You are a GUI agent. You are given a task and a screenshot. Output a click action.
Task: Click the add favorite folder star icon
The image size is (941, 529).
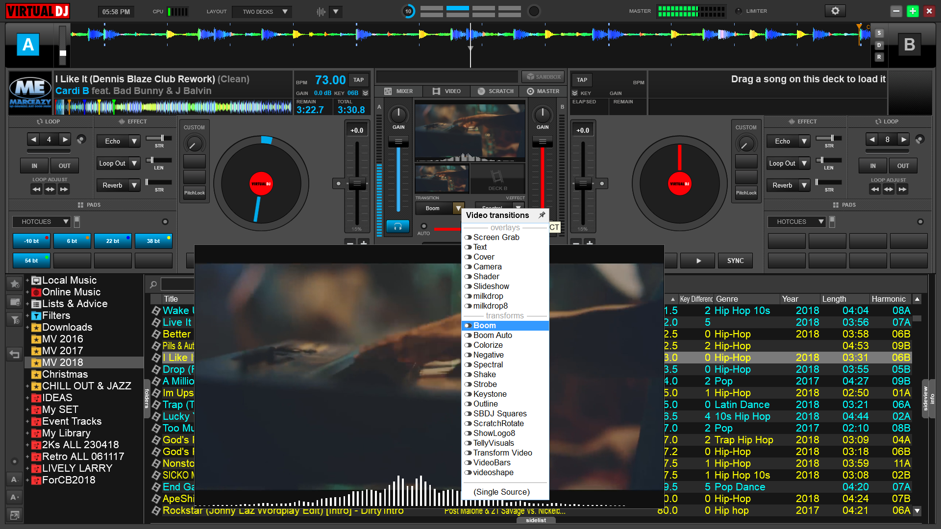(15, 284)
